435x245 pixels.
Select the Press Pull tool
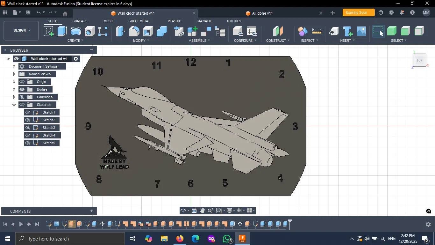click(120, 31)
